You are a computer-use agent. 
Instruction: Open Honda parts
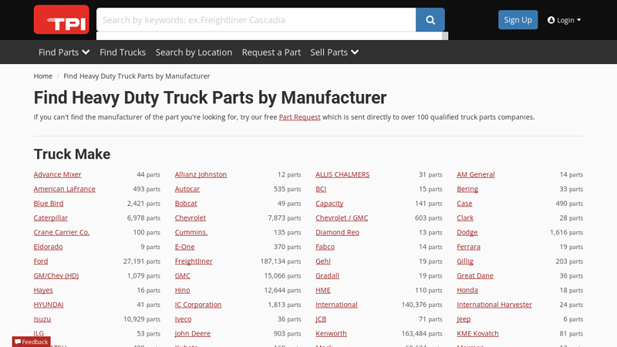pyautogui.click(x=467, y=291)
